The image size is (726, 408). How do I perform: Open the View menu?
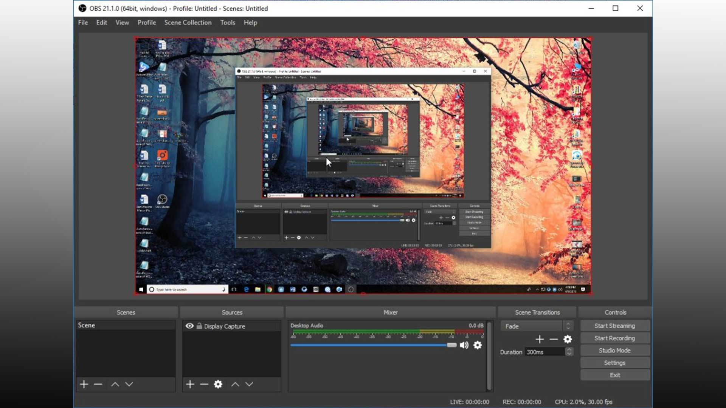tap(122, 22)
